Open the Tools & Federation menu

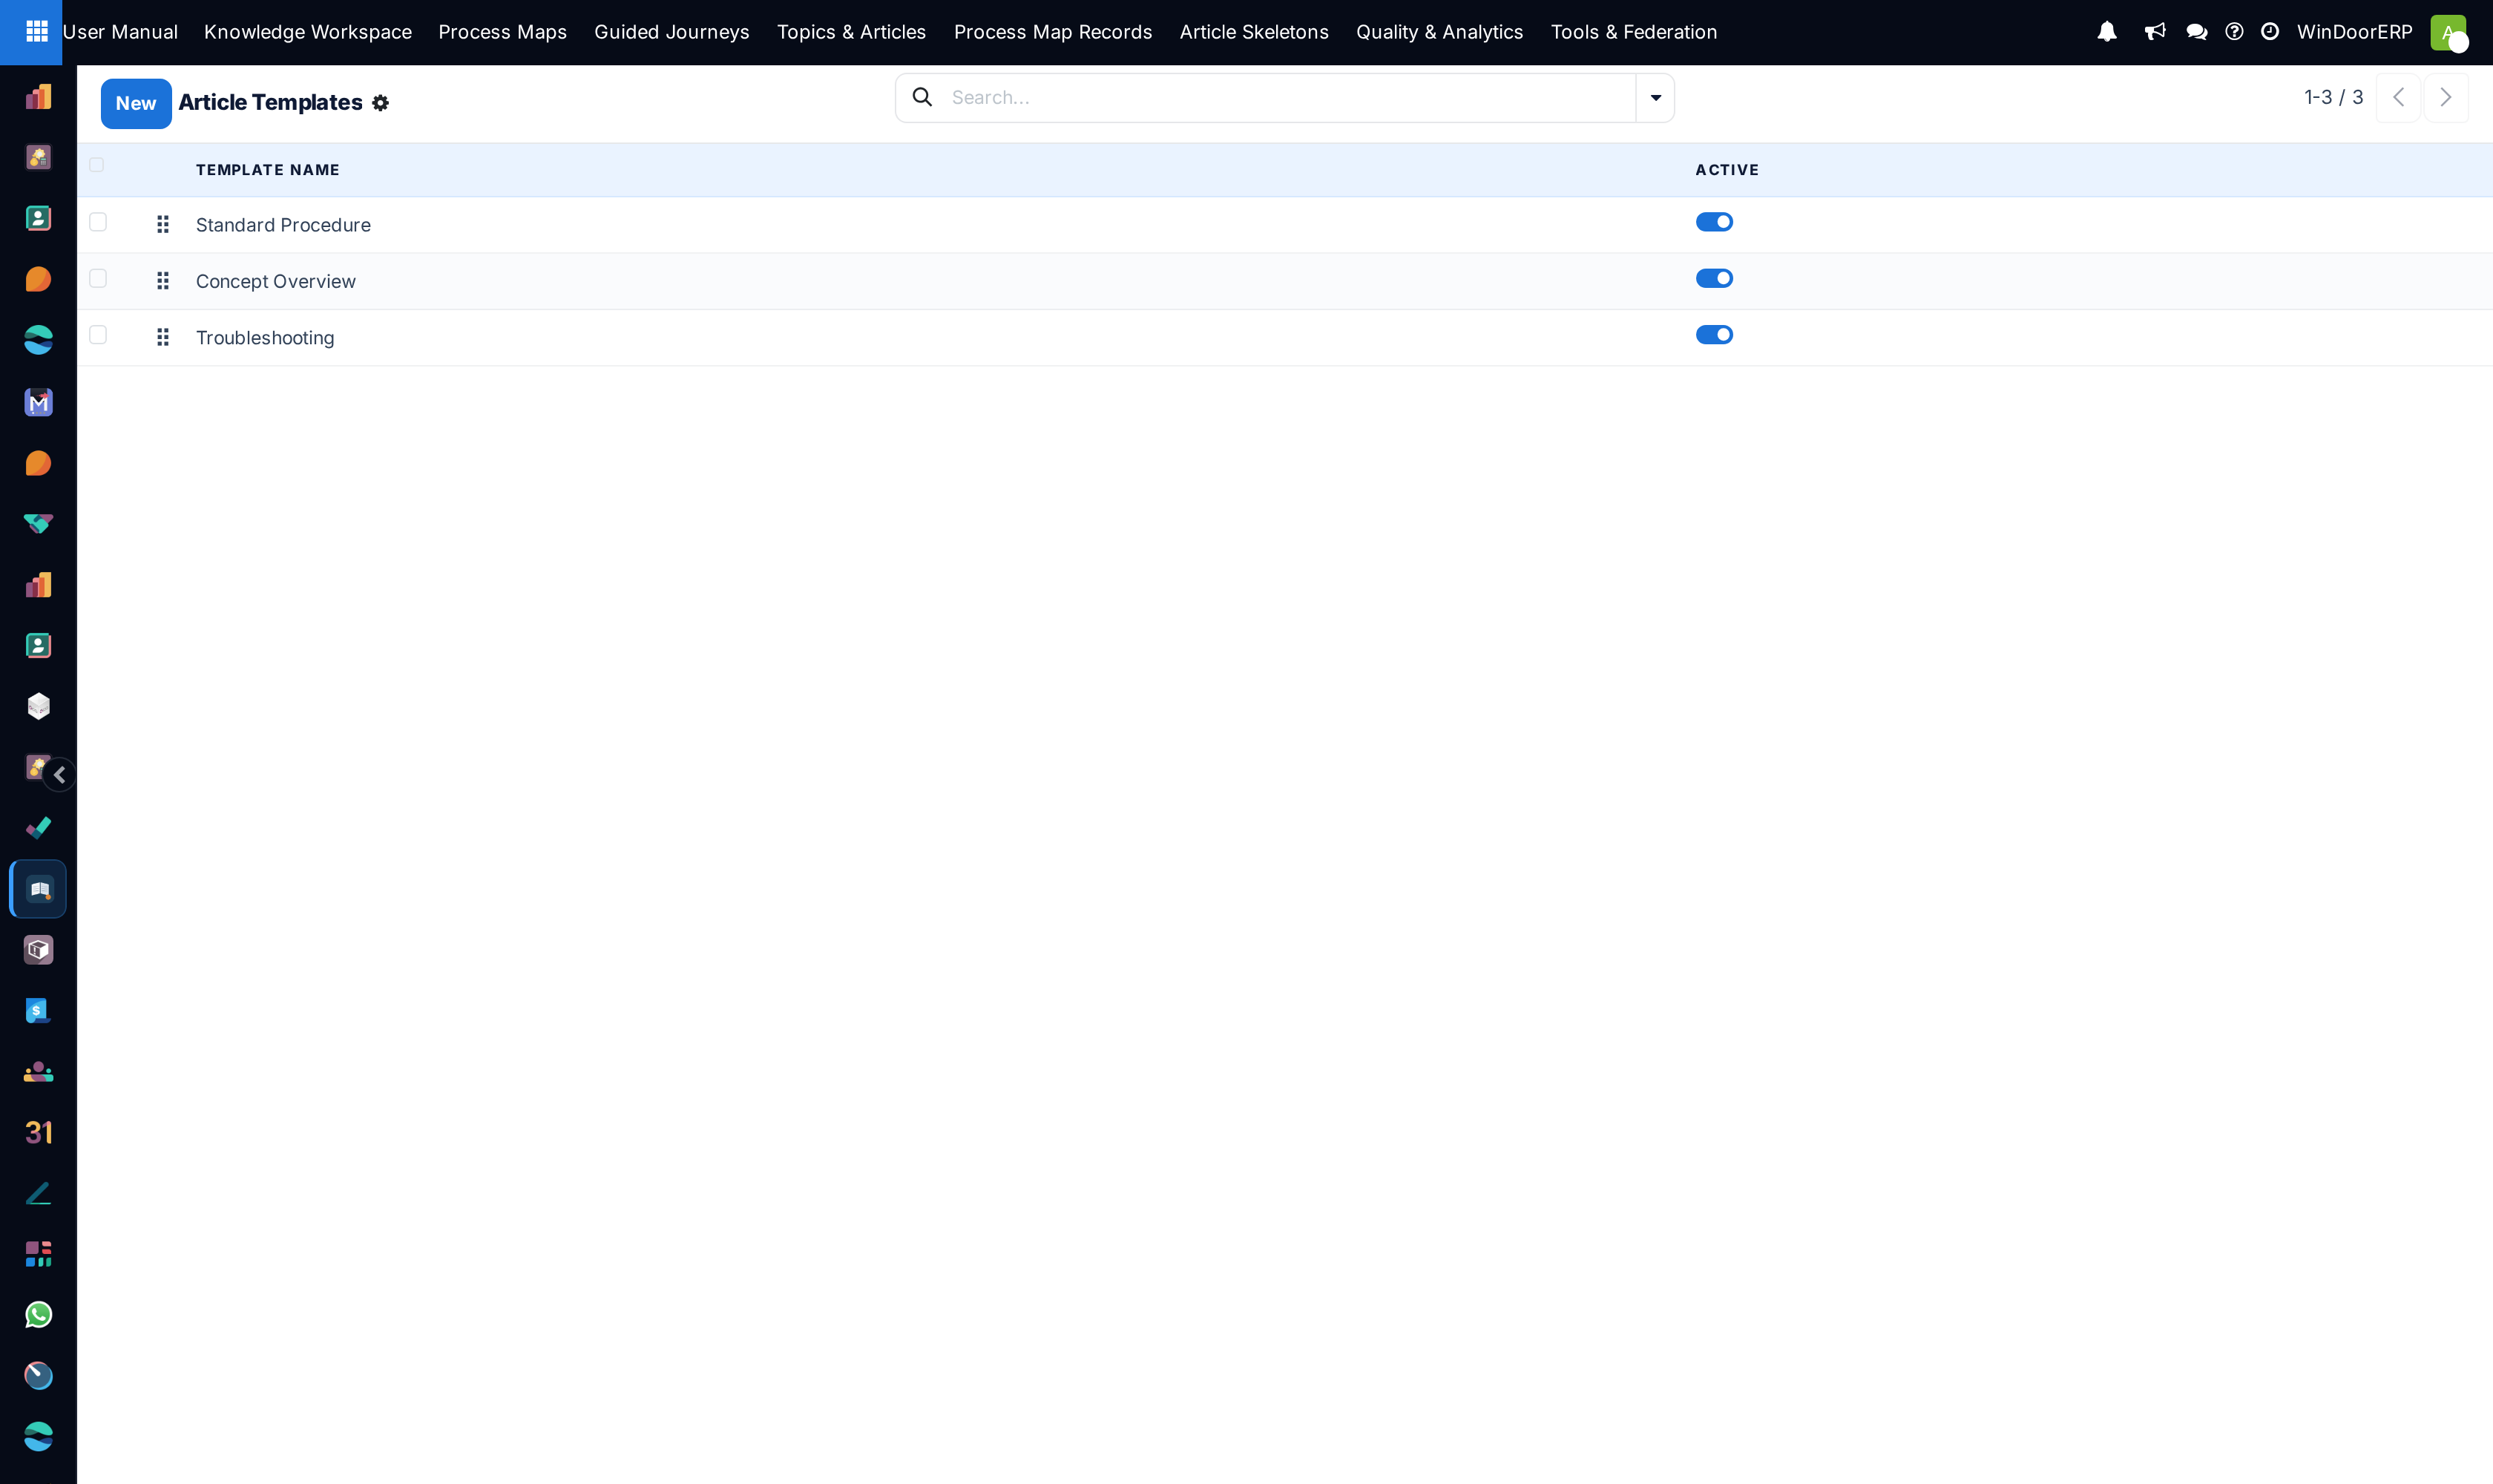[1634, 32]
